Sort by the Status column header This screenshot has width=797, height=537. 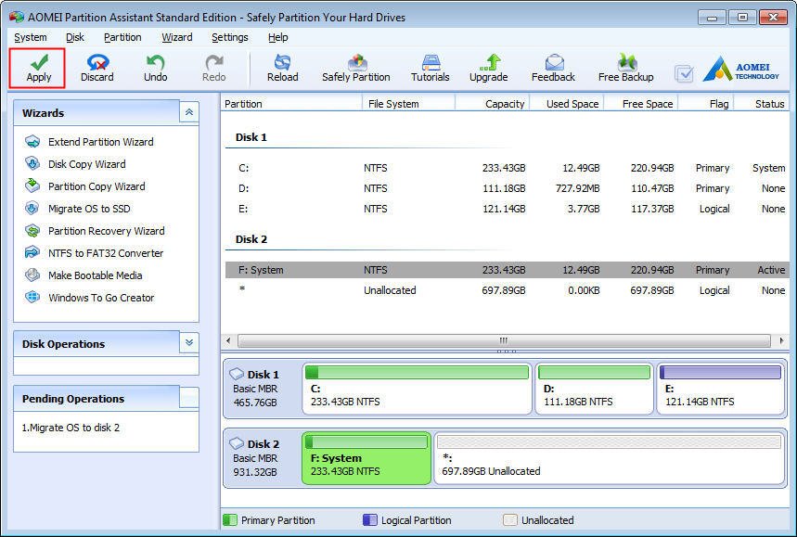762,104
